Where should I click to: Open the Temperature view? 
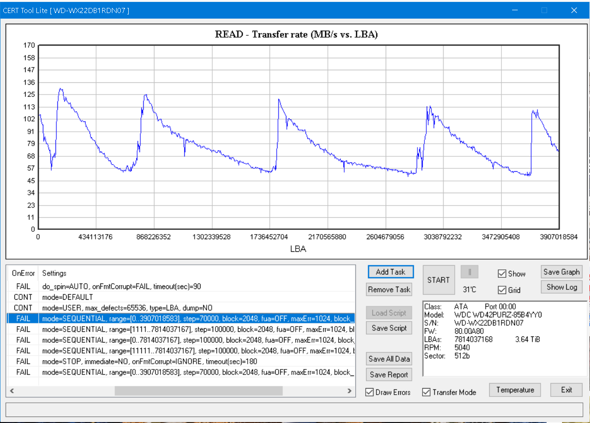click(515, 390)
